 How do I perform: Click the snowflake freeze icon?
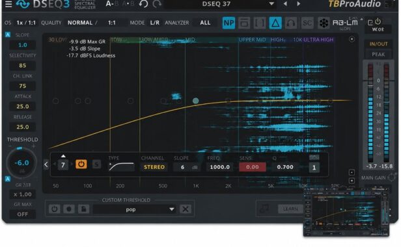[324, 23]
